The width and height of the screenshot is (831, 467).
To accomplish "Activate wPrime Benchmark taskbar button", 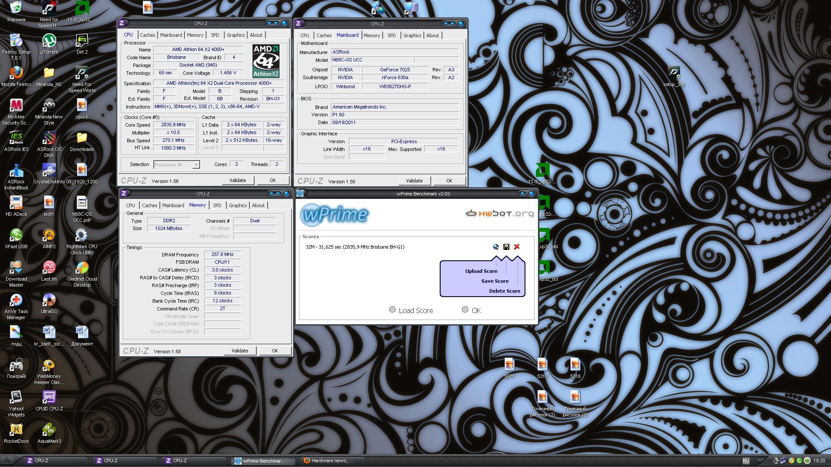I will point(263,461).
